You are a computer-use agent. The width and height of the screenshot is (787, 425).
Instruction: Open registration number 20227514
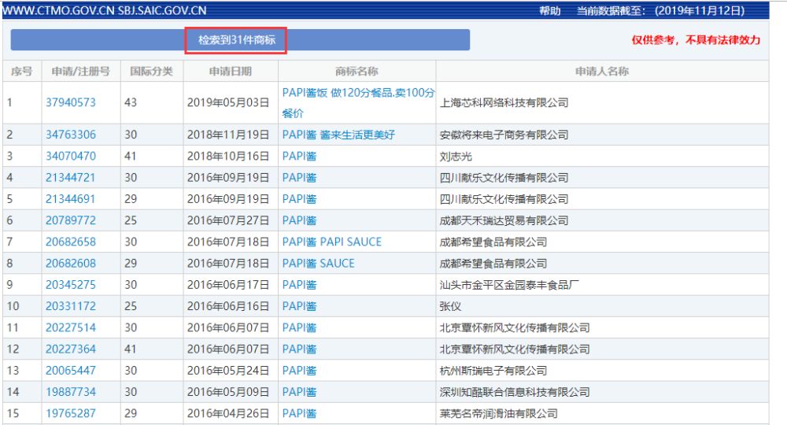71,327
